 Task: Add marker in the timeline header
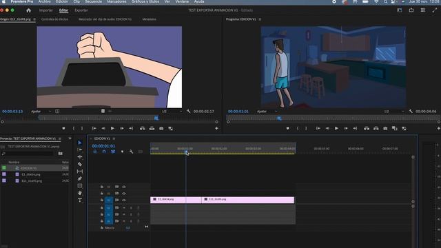122,152
